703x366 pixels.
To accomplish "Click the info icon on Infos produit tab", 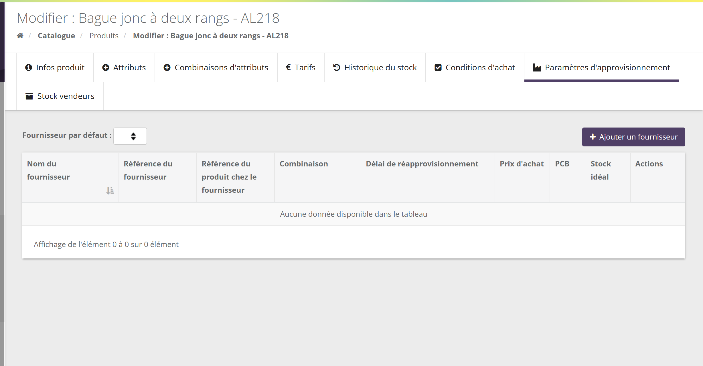I will pos(29,67).
